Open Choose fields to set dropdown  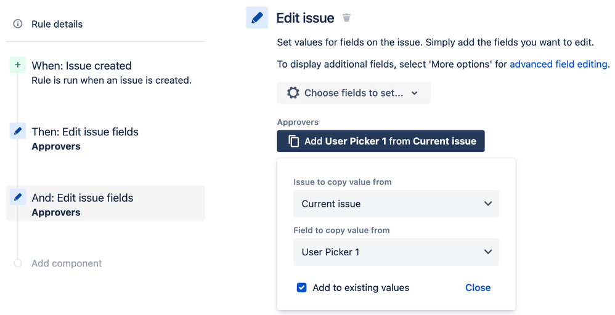[354, 93]
